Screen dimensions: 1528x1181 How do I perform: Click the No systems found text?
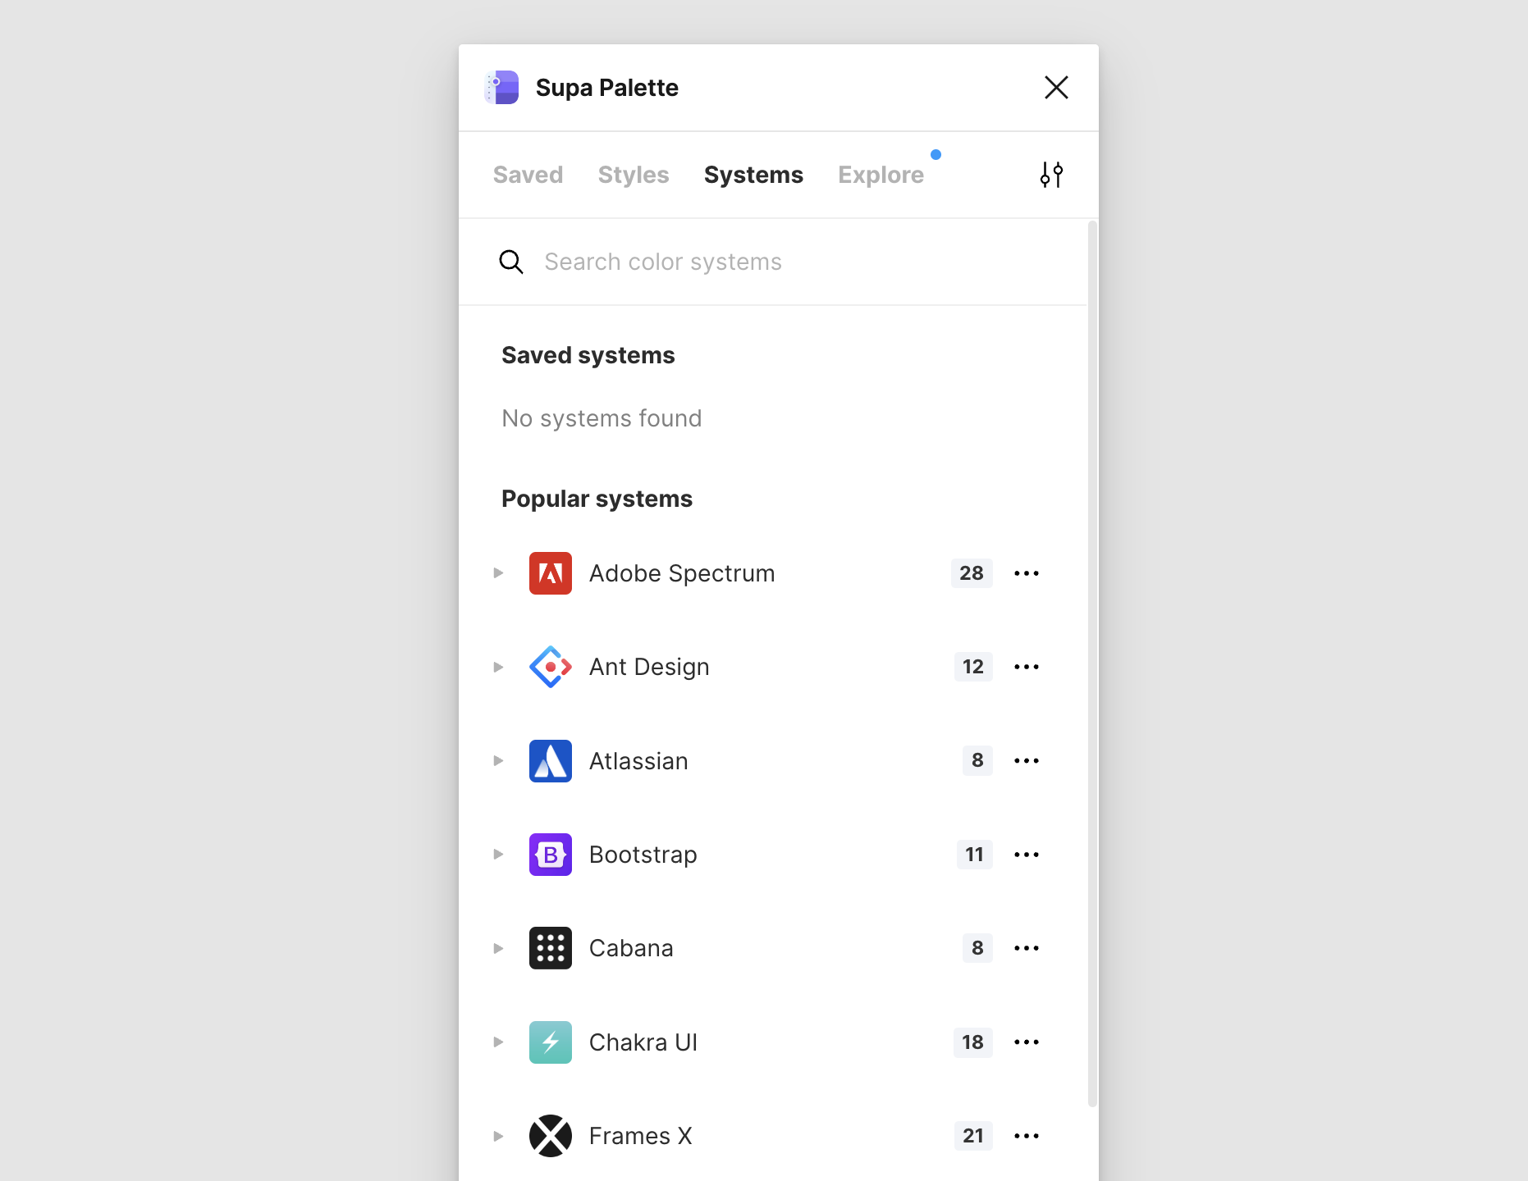(602, 418)
